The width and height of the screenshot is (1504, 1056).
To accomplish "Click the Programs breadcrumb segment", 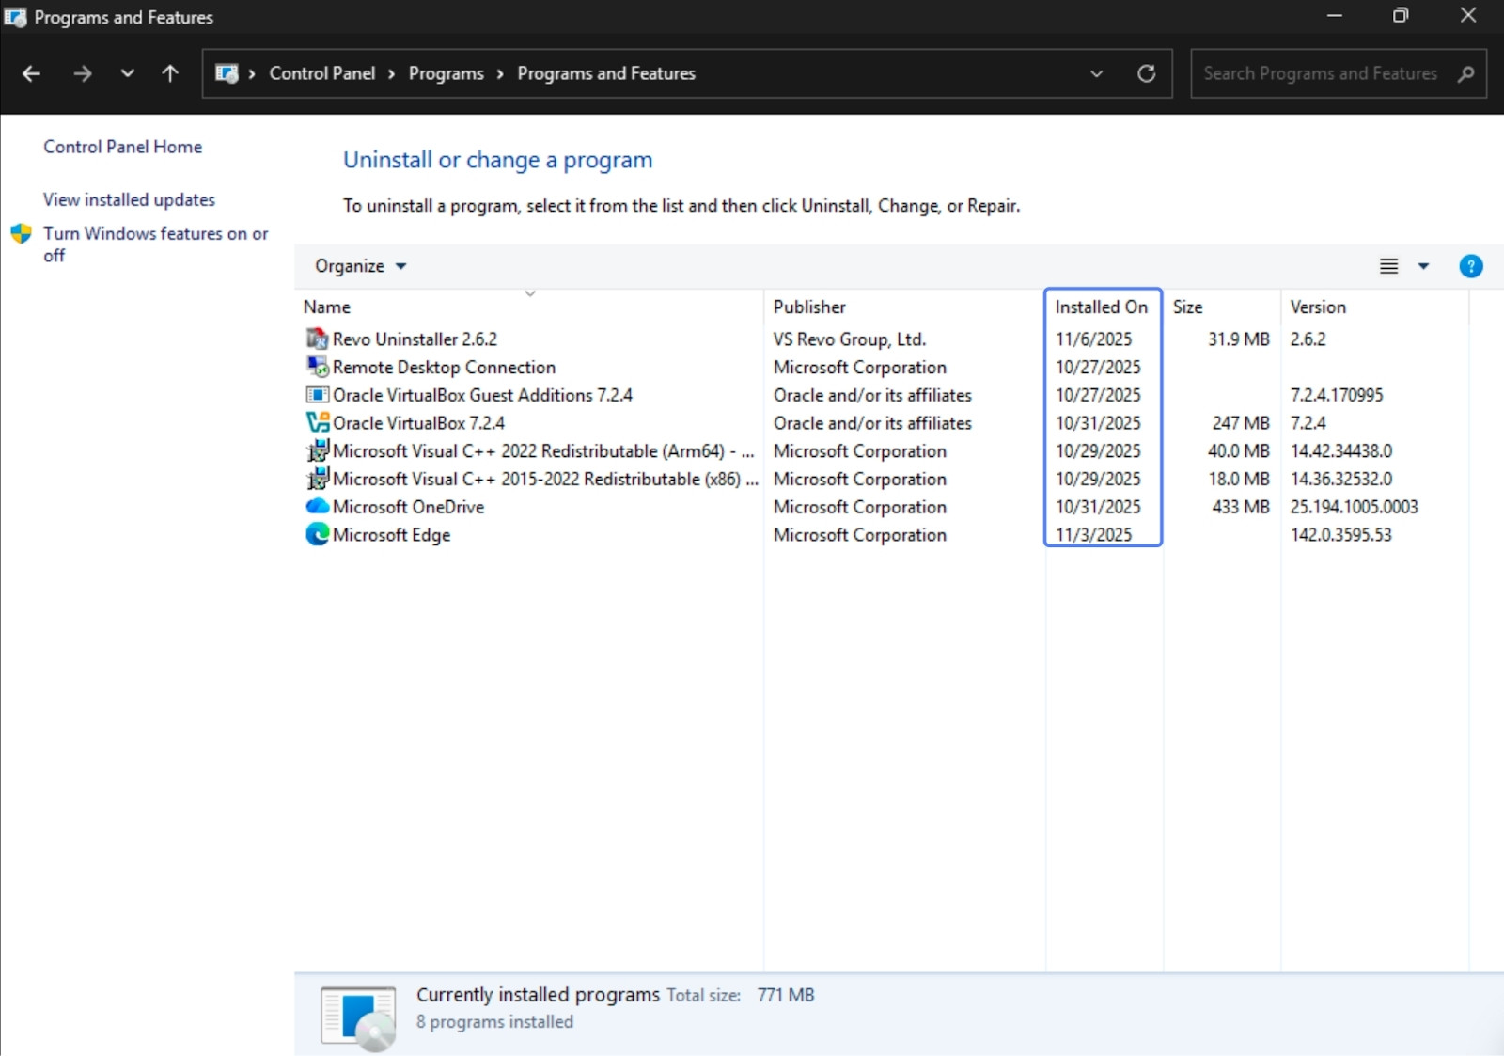I will [446, 73].
